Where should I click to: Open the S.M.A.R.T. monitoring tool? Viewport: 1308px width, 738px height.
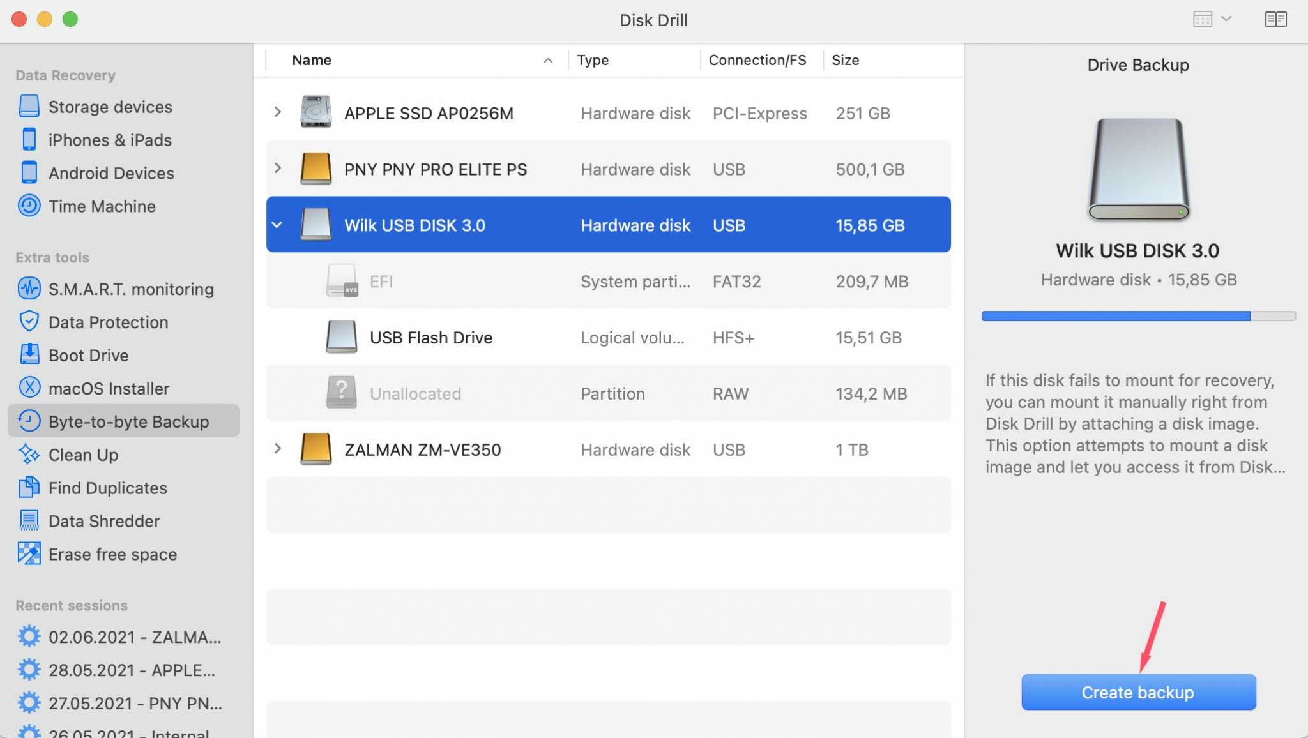[130, 289]
